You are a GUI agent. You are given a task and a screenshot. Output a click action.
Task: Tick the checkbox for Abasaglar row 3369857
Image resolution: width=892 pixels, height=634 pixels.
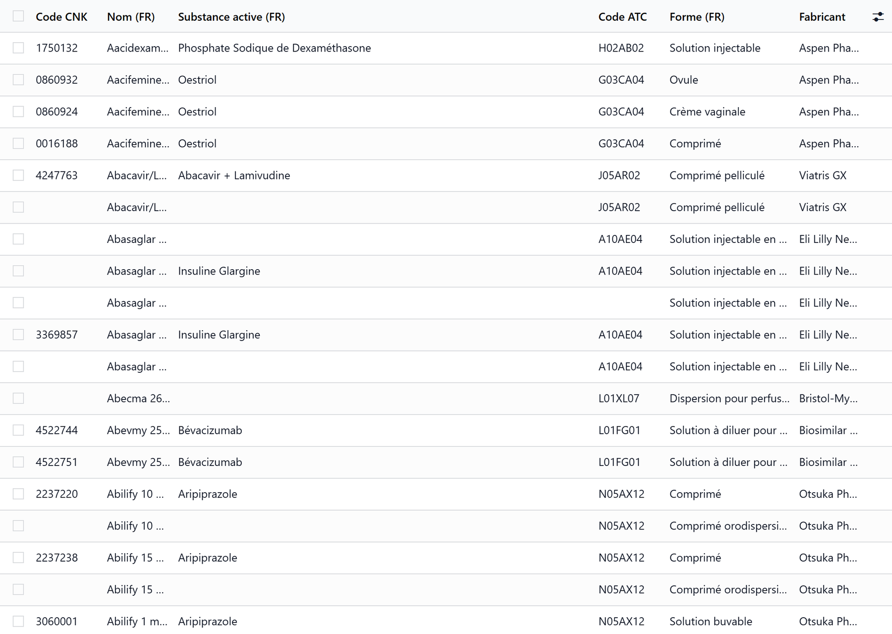[18, 335]
